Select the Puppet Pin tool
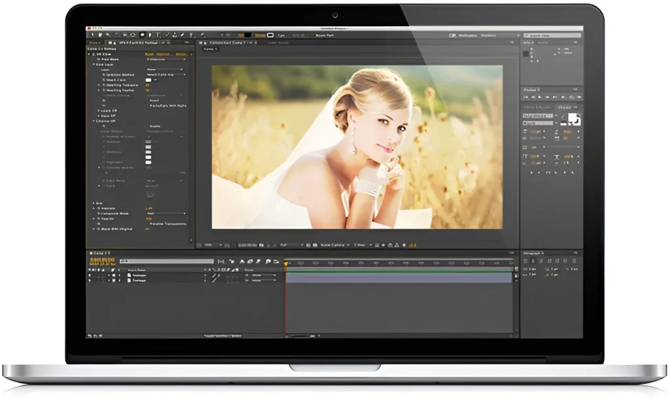The height and width of the screenshot is (410, 670). tap(202, 35)
